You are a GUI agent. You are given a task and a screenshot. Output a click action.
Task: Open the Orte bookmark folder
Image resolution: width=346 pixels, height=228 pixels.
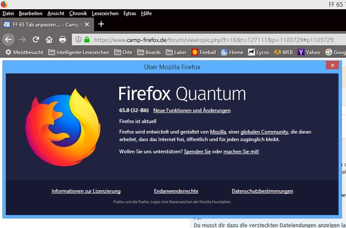123,52
